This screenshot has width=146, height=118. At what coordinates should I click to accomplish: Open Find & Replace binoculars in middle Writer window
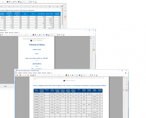tap(33, 35)
